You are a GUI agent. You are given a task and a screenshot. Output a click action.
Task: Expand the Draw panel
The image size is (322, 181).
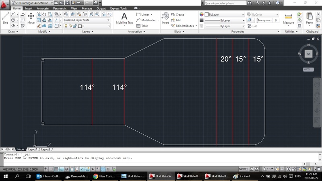(x=13, y=31)
